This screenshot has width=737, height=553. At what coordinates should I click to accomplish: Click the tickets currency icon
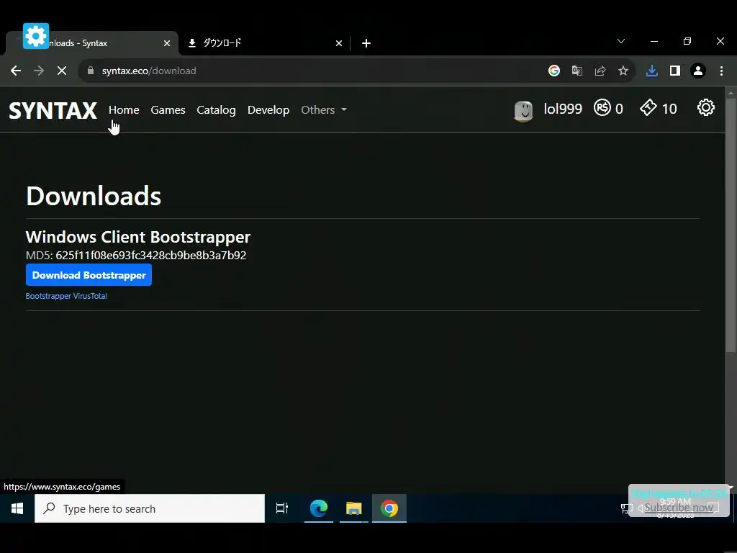pos(648,108)
